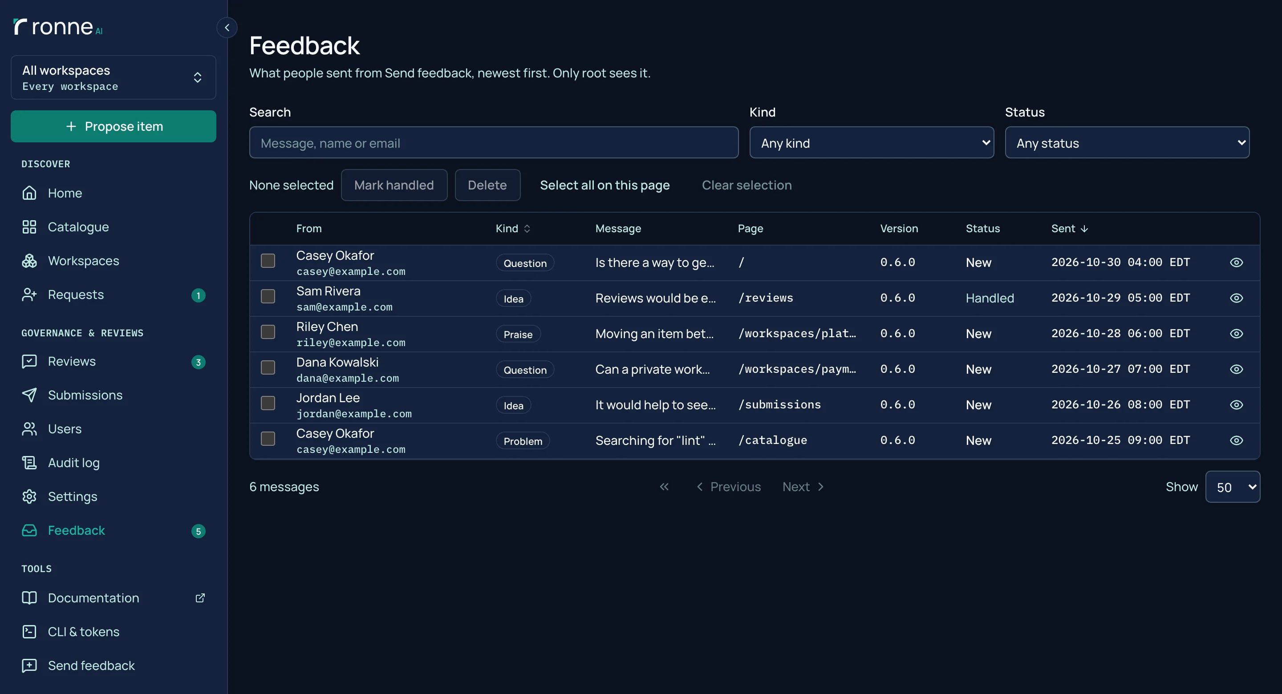View Casey Okafor's Question message eye icon

point(1236,262)
